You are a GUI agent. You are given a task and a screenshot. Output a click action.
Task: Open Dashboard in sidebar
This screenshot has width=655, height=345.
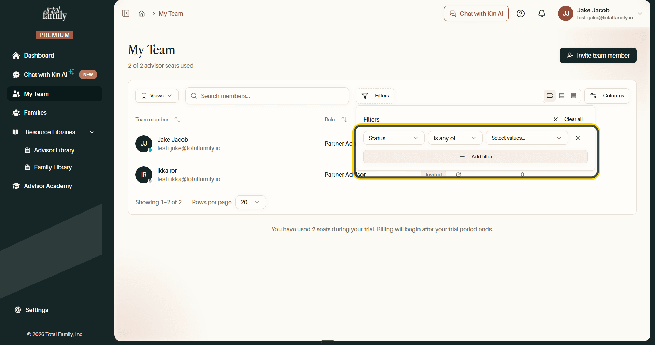(x=55, y=56)
